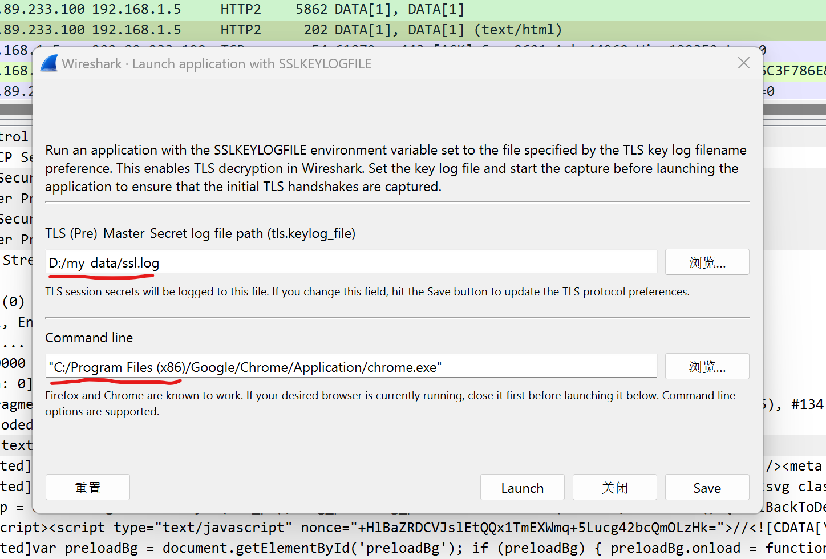
Task: Close the SSLKEYLOGFILE dialog with the X button
Action: (743, 63)
